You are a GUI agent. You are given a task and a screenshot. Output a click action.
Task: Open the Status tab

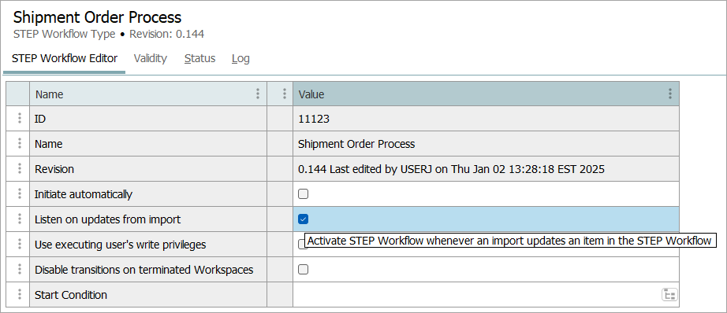point(199,59)
